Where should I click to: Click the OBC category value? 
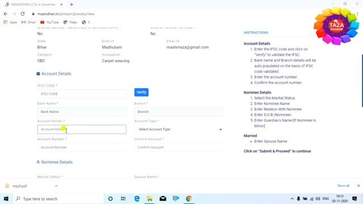pos(41,61)
